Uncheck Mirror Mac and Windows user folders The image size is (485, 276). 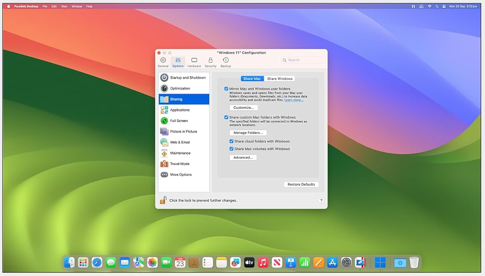tap(226, 89)
